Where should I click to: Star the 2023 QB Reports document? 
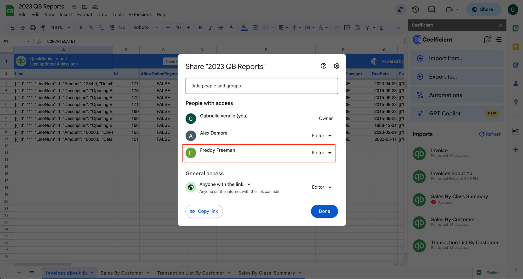click(x=74, y=7)
